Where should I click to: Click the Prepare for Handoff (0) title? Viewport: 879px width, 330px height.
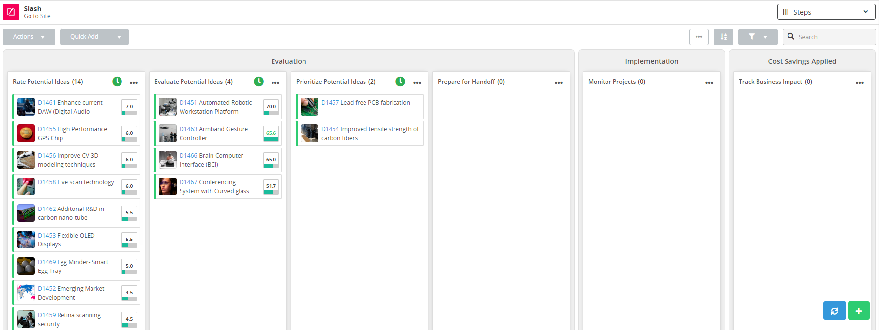471,82
